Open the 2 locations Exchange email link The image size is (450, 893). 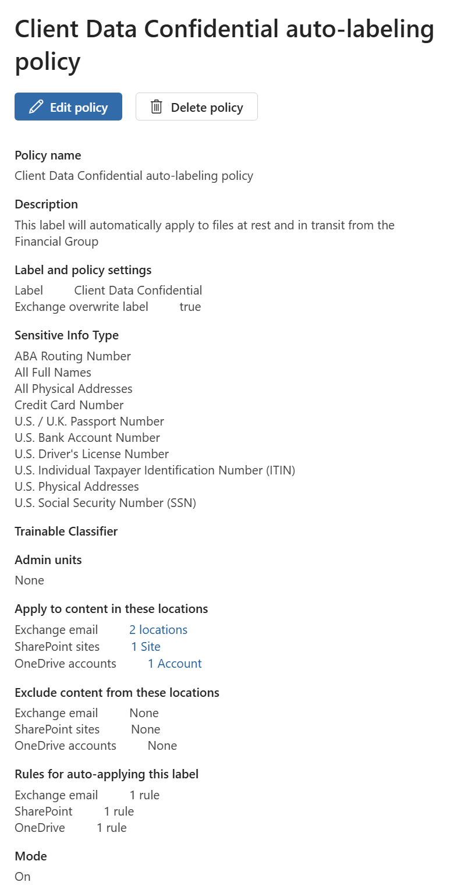click(158, 630)
